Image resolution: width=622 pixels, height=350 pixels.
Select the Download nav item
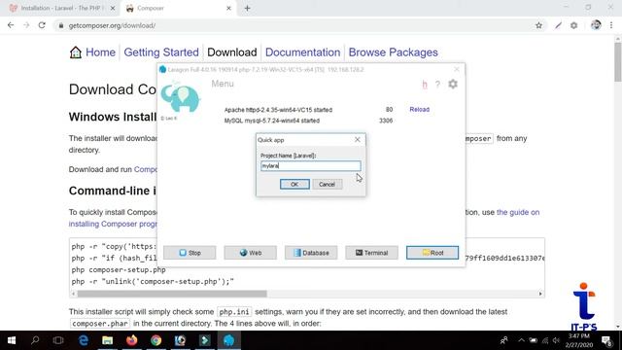[232, 52]
